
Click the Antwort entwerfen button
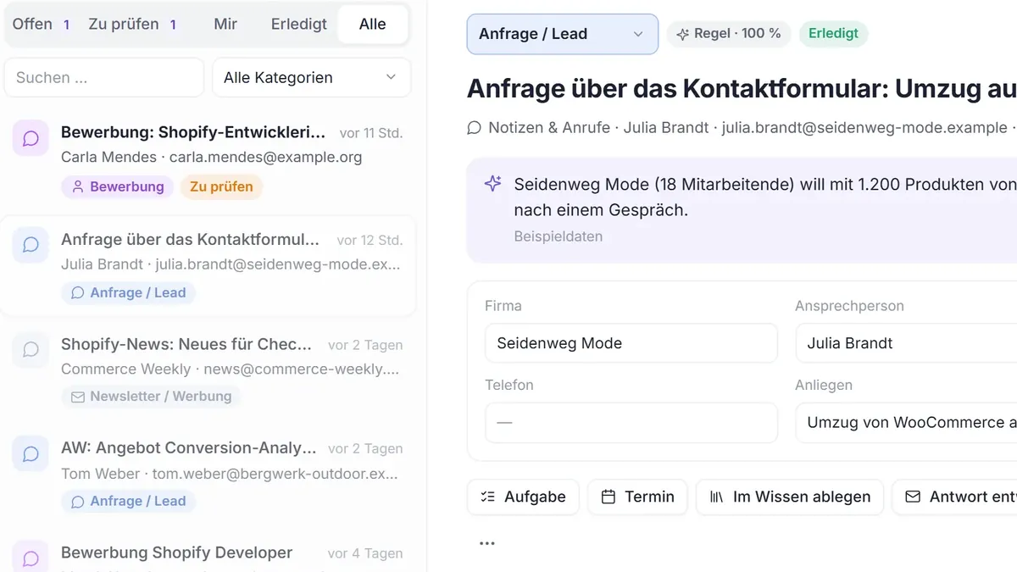[954, 497]
